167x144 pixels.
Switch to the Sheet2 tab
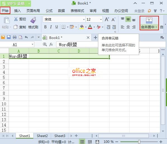tap(42, 136)
